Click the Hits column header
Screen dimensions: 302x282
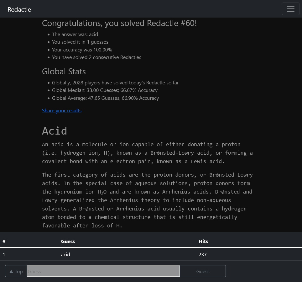203,241
